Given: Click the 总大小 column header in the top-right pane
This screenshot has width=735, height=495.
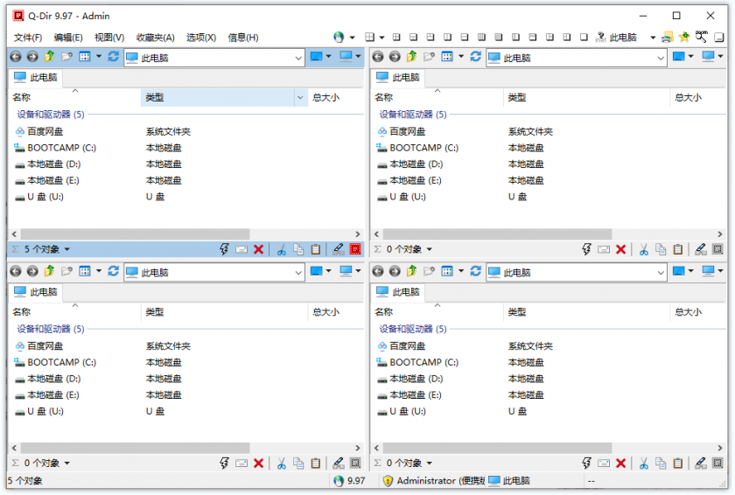Looking at the screenshot, I should click(687, 97).
